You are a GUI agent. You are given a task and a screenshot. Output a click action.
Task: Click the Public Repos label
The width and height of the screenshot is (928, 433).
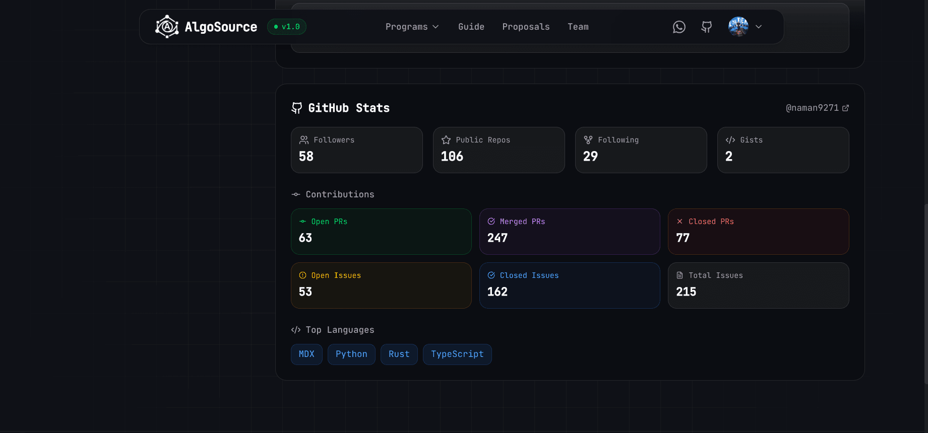[483, 140]
